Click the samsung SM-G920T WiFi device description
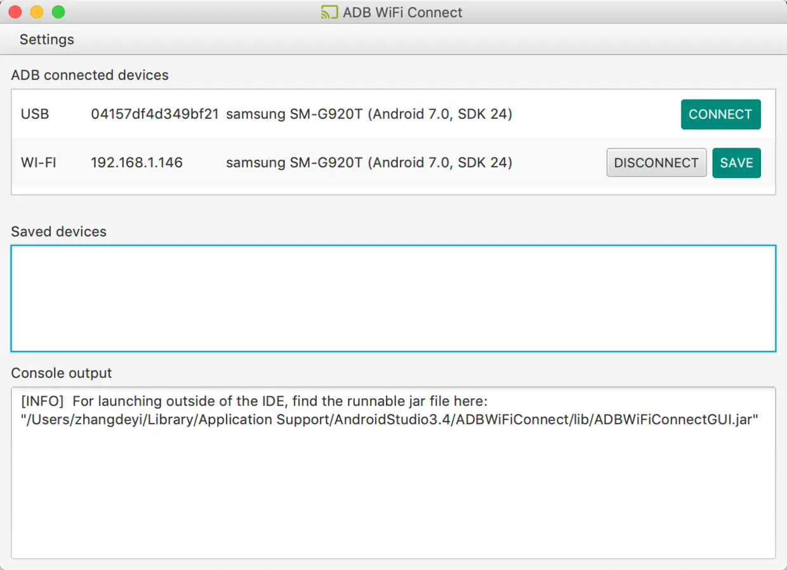The width and height of the screenshot is (787, 570). click(369, 162)
